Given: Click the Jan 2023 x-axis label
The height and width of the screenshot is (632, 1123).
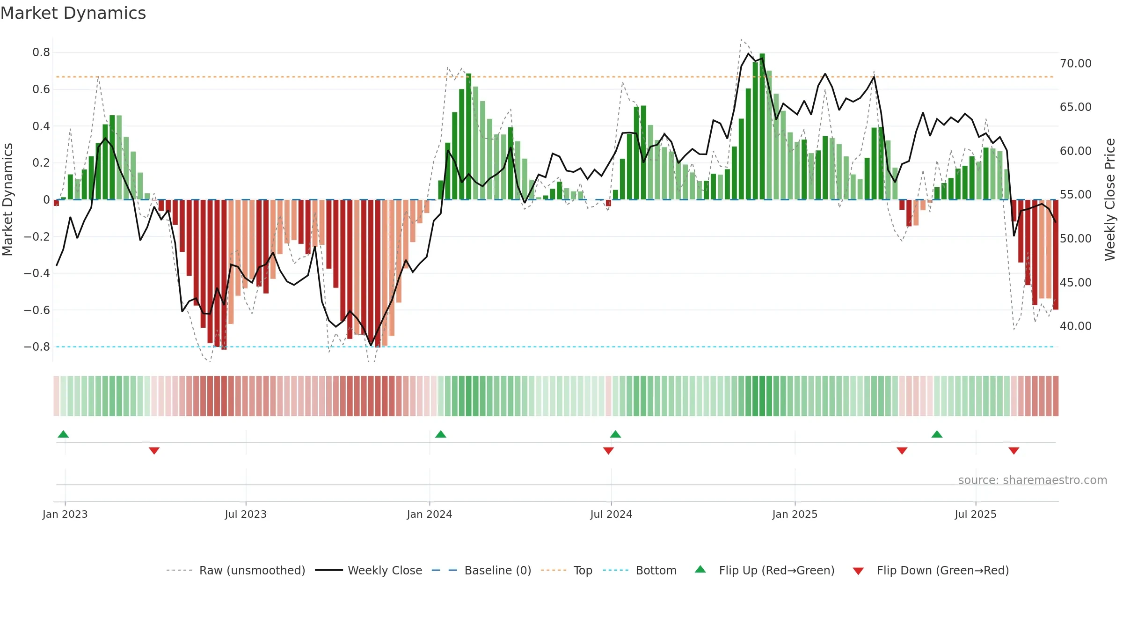Looking at the screenshot, I should tap(65, 514).
